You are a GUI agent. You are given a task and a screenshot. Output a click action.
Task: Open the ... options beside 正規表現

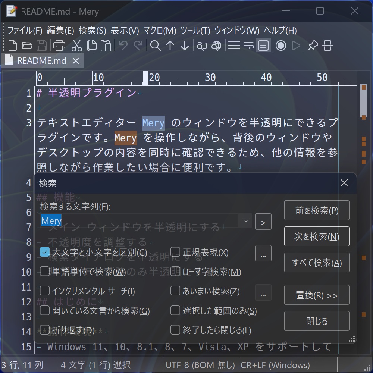[263, 253]
